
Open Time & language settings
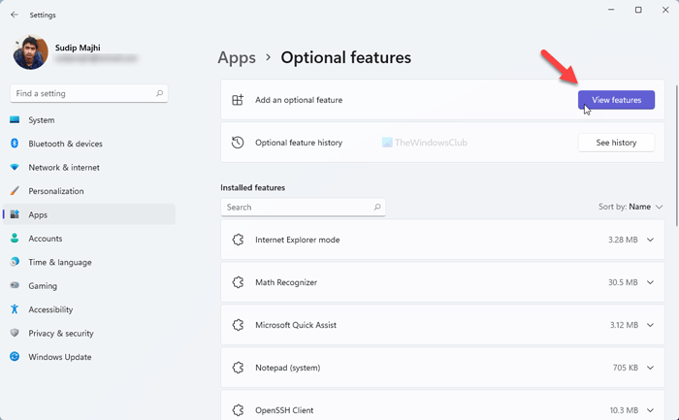89,263
